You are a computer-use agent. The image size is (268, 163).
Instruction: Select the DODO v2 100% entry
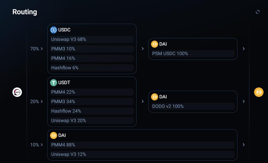(x=193, y=106)
